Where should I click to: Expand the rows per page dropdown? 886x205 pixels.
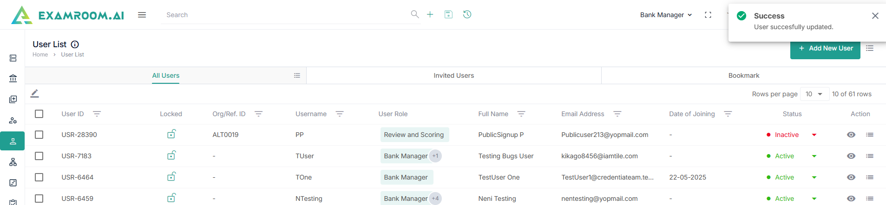[814, 94]
